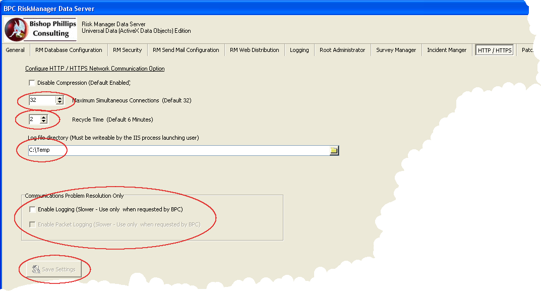The height and width of the screenshot is (291, 541).
Task: Open folder browse icon for log directory
Action: [334, 150]
